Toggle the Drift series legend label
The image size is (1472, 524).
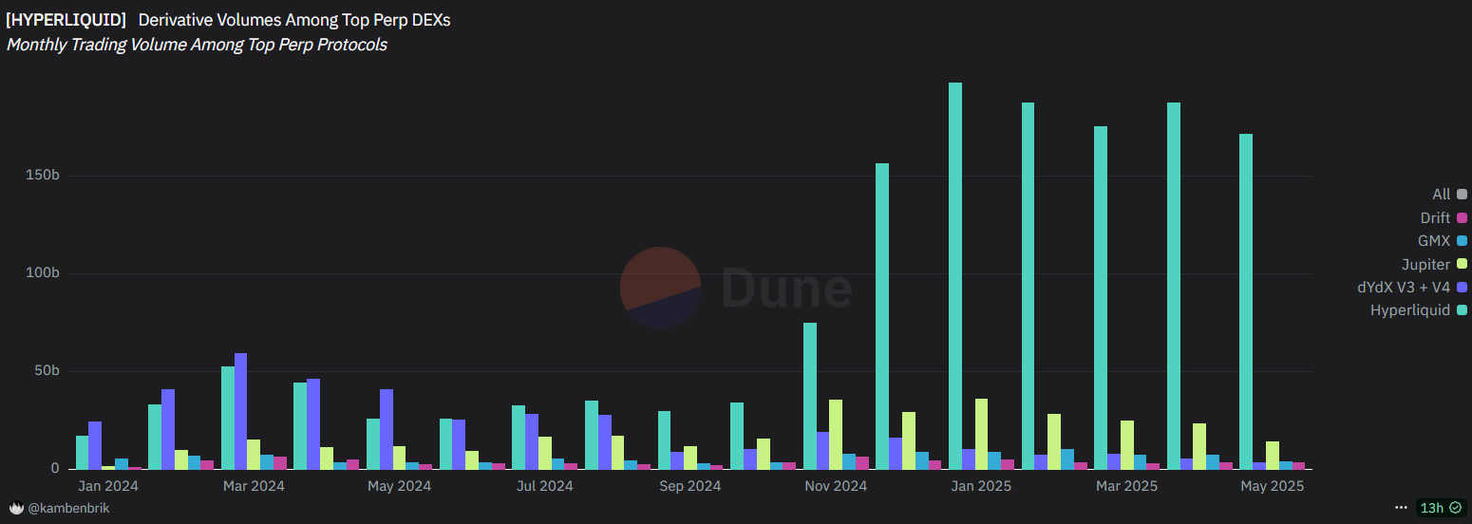1435,217
